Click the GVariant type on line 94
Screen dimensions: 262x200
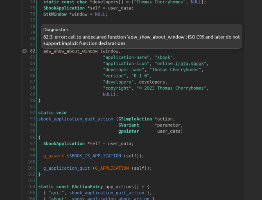point(129,125)
